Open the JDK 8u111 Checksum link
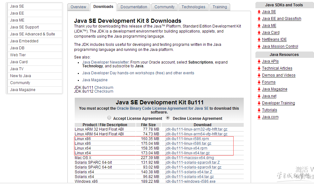The image size is (314, 184). 104,87
